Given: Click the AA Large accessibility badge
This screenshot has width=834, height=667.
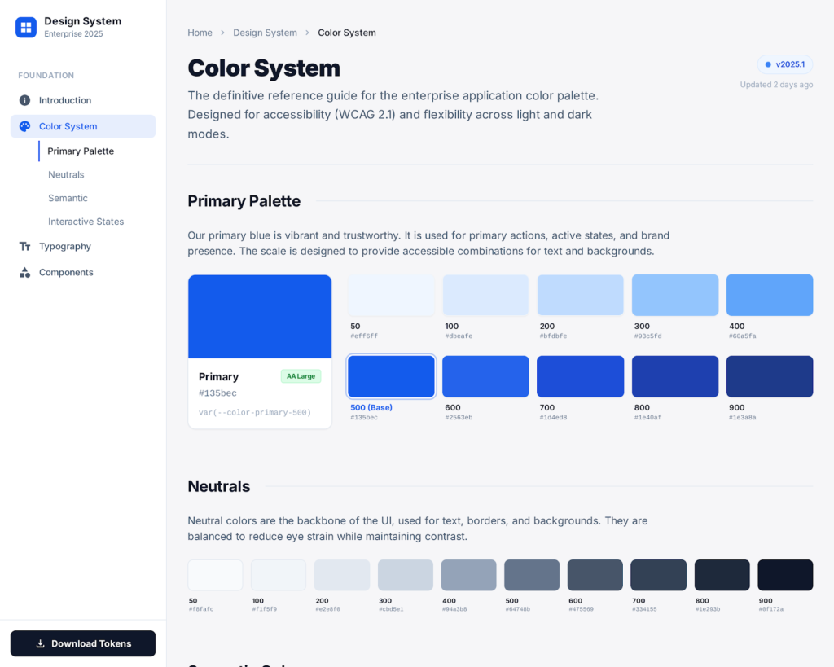Looking at the screenshot, I should point(301,376).
